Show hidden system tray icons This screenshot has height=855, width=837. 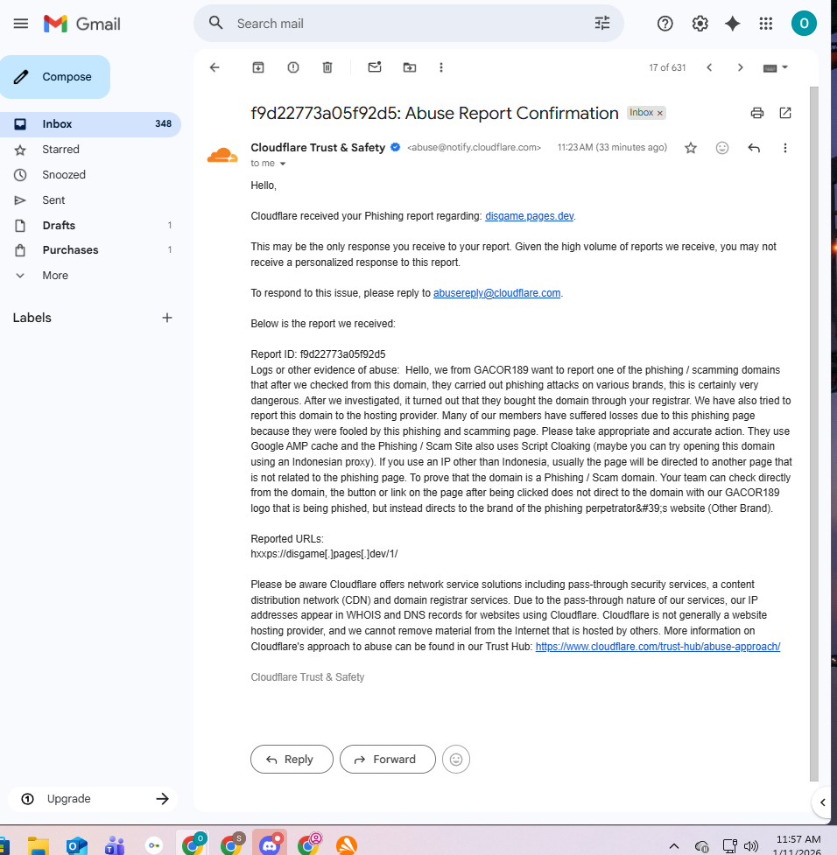pos(674,846)
